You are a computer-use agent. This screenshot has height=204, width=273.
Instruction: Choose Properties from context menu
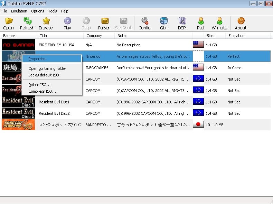[37, 59]
